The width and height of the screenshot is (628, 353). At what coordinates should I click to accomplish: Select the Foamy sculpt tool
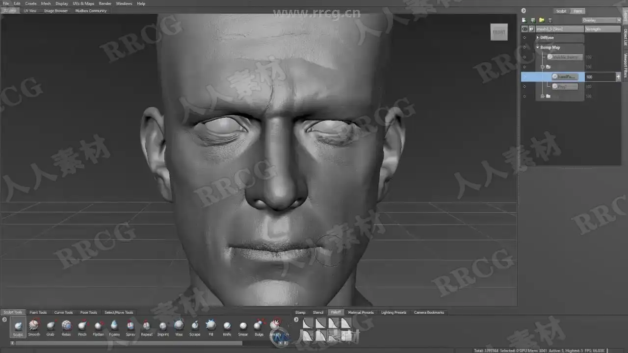click(x=114, y=327)
